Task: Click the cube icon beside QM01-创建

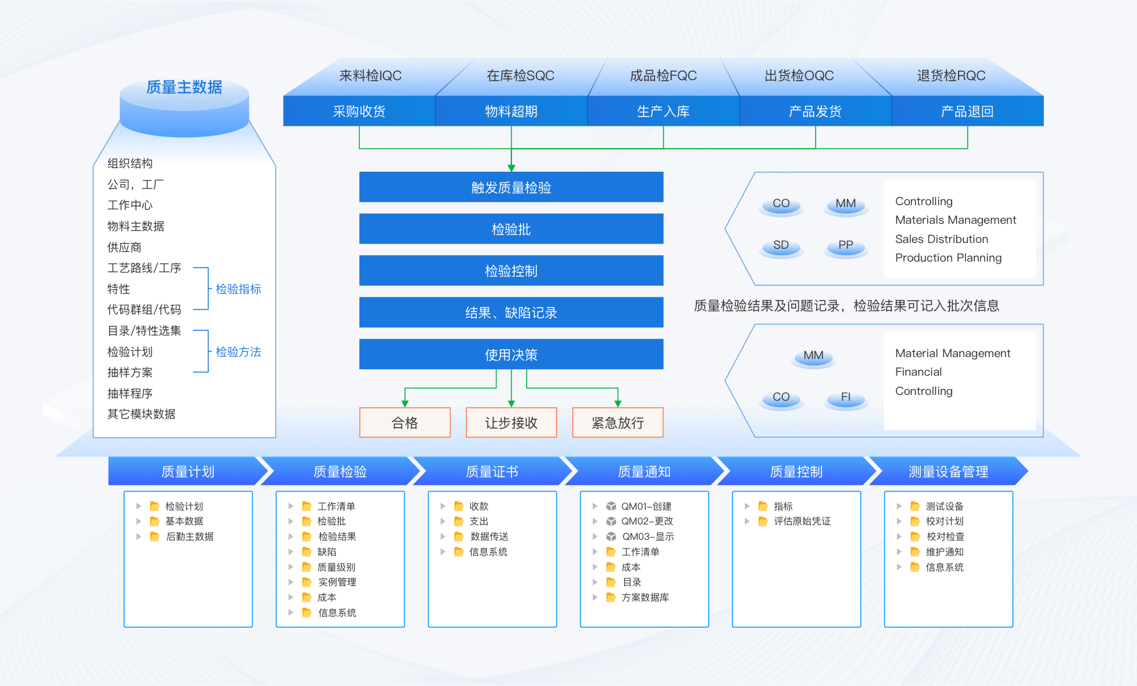Action: (611, 506)
